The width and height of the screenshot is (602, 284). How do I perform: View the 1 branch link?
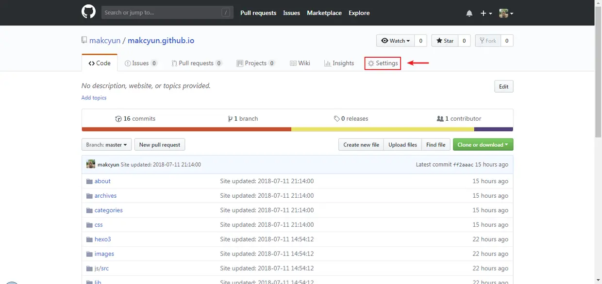[x=243, y=118]
